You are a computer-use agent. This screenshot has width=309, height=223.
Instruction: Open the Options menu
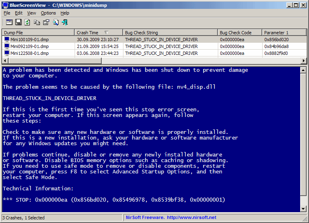48,13
